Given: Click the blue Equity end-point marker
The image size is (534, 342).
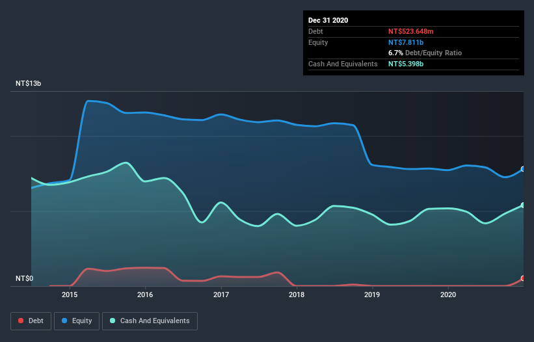Looking at the screenshot, I should click(524, 169).
